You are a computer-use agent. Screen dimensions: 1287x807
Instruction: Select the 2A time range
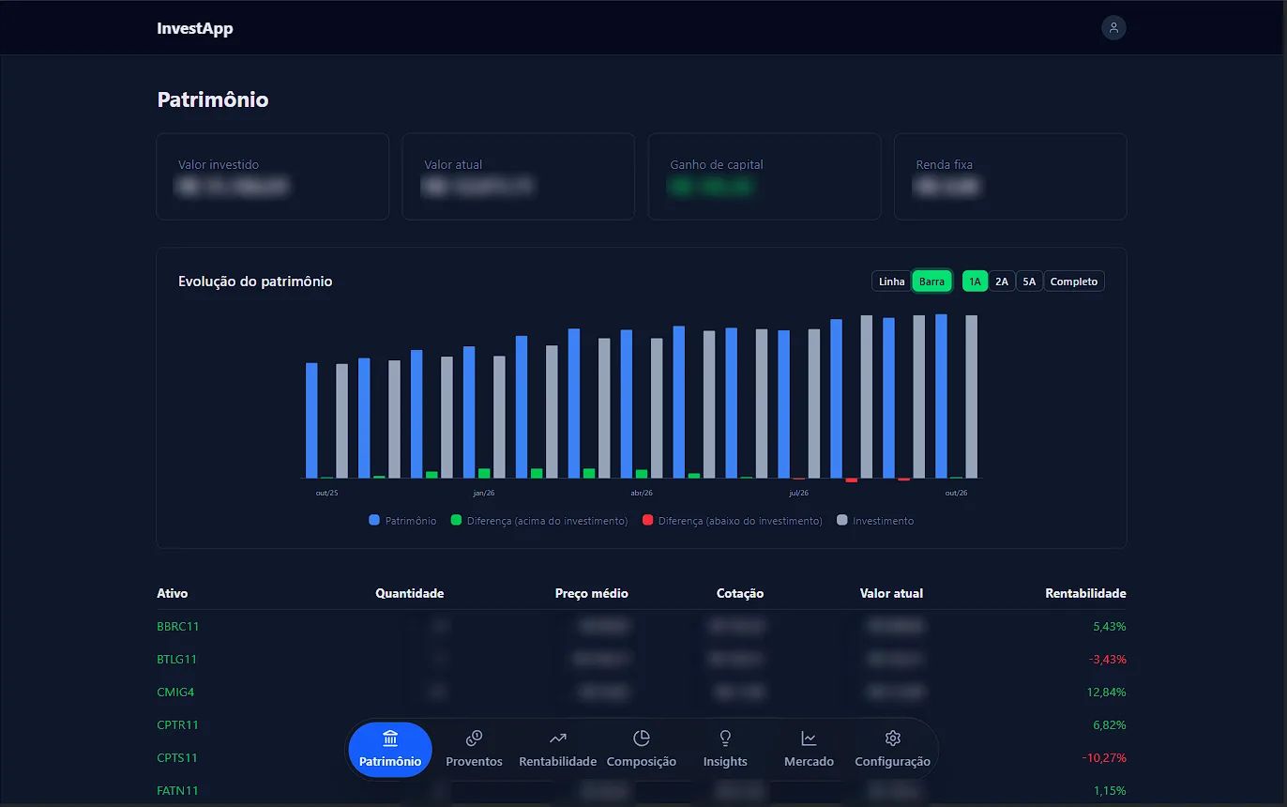(x=1002, y=282)
